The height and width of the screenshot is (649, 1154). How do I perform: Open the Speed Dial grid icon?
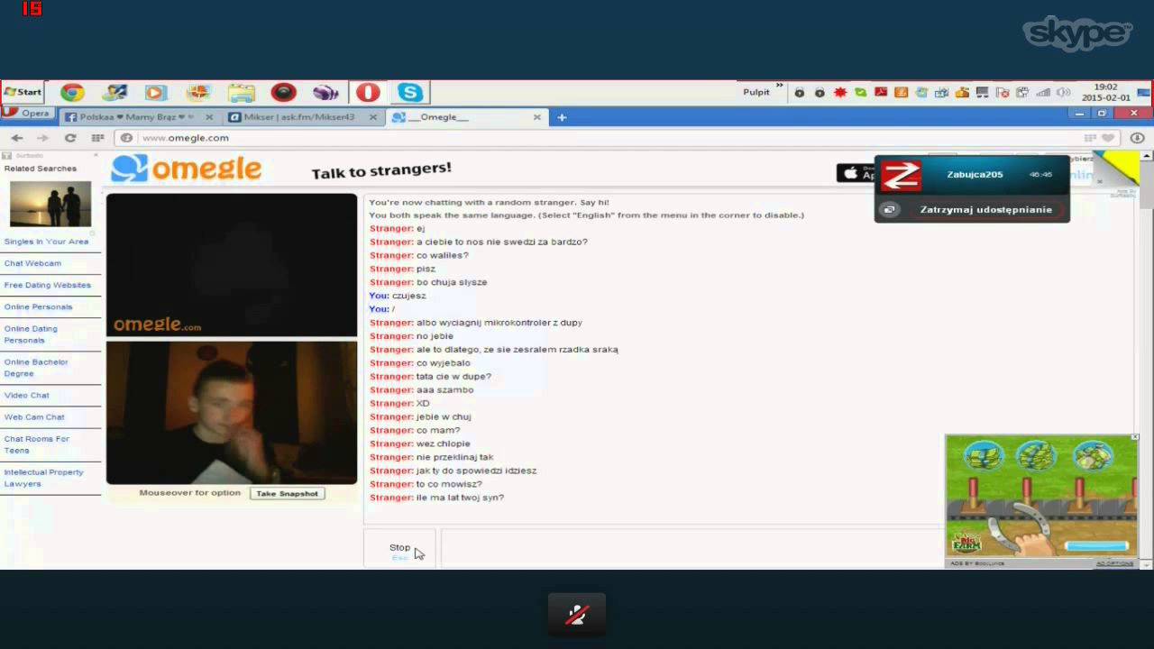tap(97, 138)
